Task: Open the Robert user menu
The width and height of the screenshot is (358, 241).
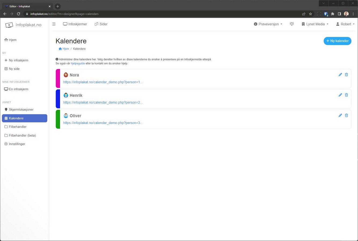Action: tap(345, 24)
